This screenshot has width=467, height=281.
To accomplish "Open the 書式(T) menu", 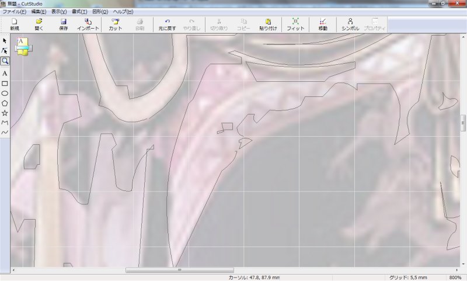I will coord(79,12).
